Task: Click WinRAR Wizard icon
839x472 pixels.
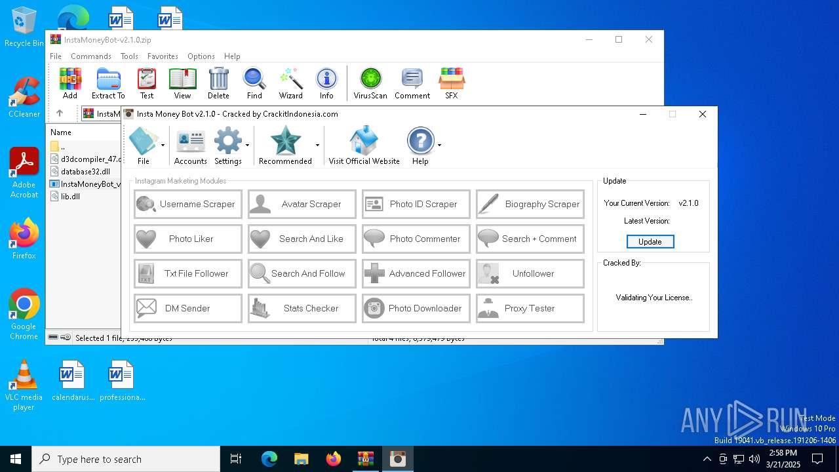Action: pyautogui.click(x=290, y=83)
